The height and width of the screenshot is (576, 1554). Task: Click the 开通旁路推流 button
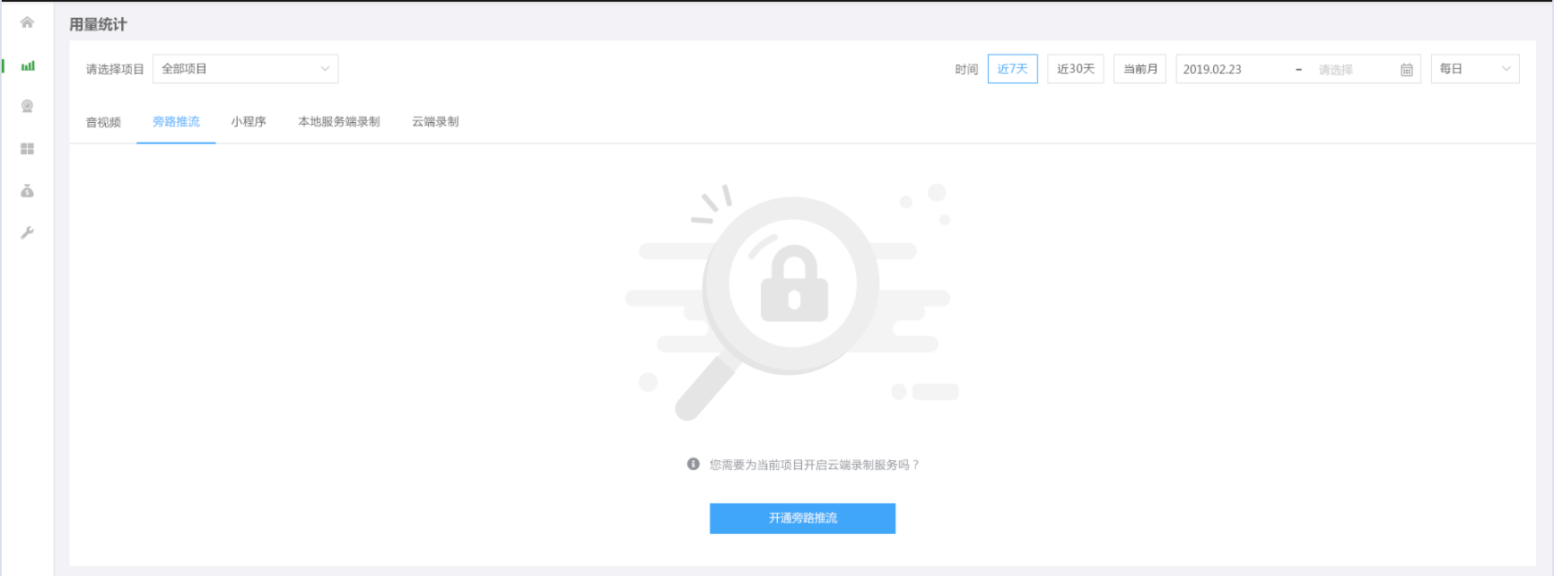click(x=802, y=518)
